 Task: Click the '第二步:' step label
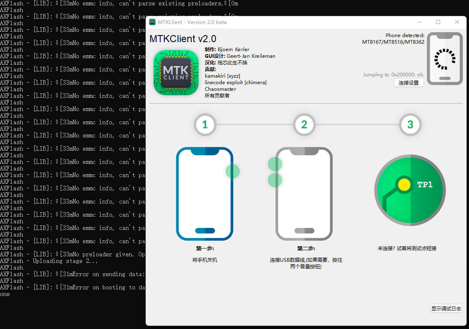(306, 248)
